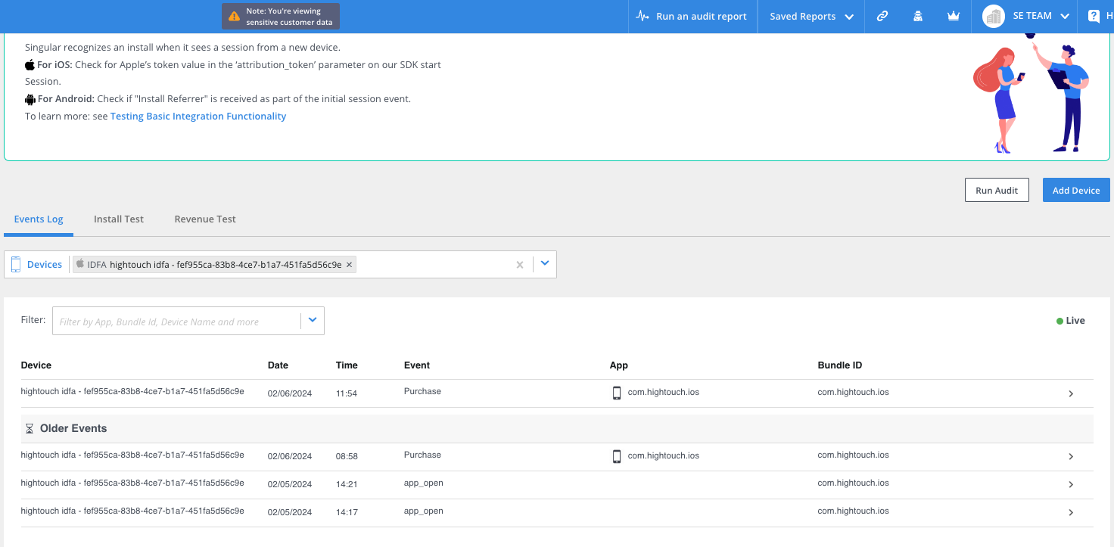Image resolution: width=1114 pixels, height=547 pixels.
Task: Click the 11:54 time cell
Action: click(347, 393)
